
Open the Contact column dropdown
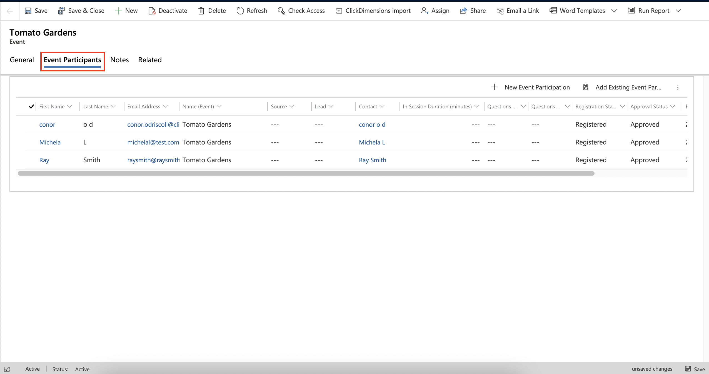[382, 106]
